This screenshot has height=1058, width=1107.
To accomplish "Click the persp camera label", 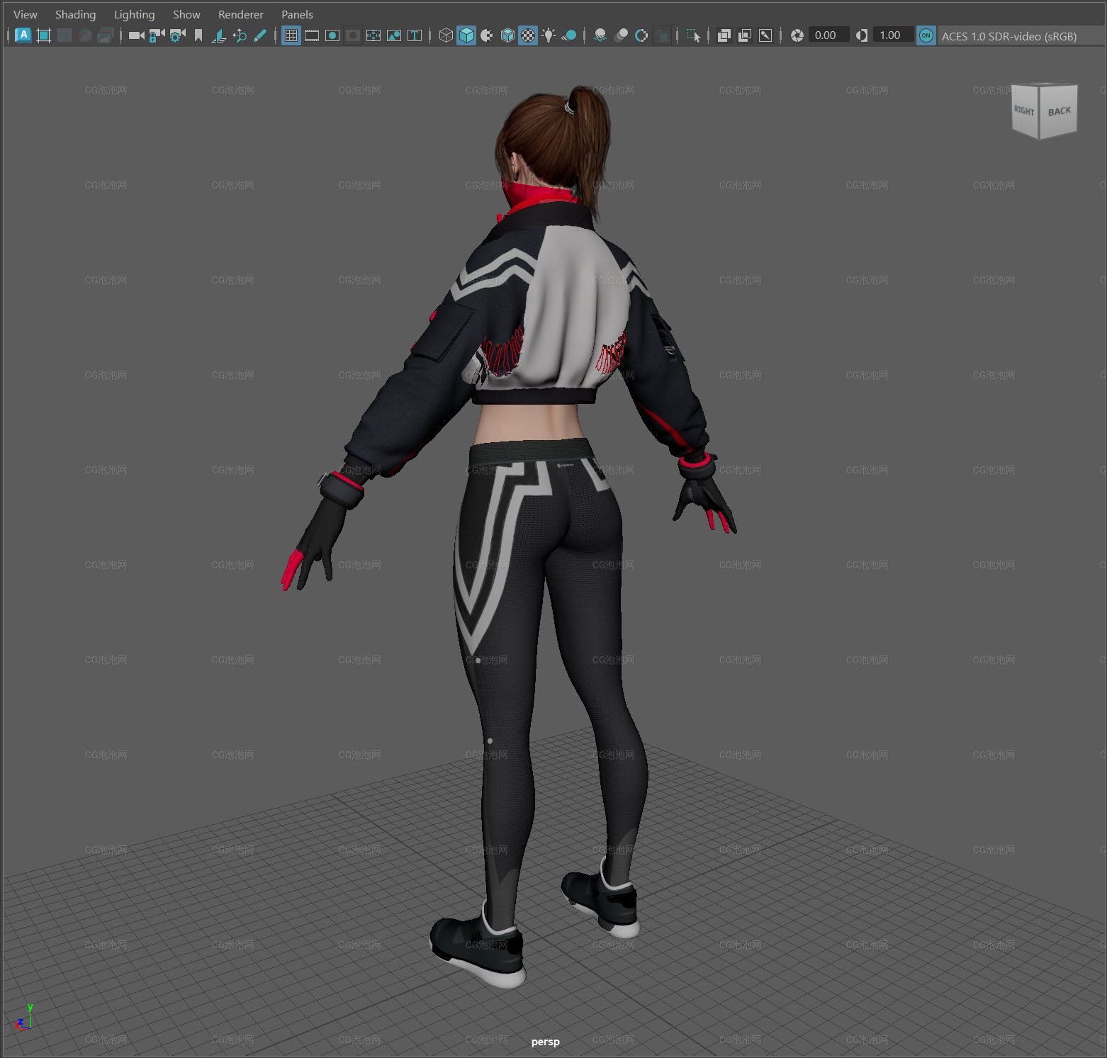I will click(x=545, y=1042).
